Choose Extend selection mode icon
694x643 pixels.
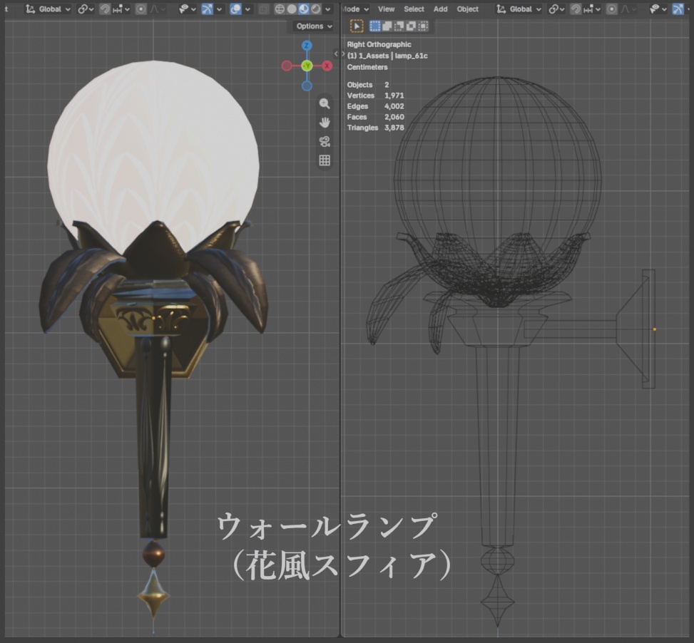click(x=387, y=26)
